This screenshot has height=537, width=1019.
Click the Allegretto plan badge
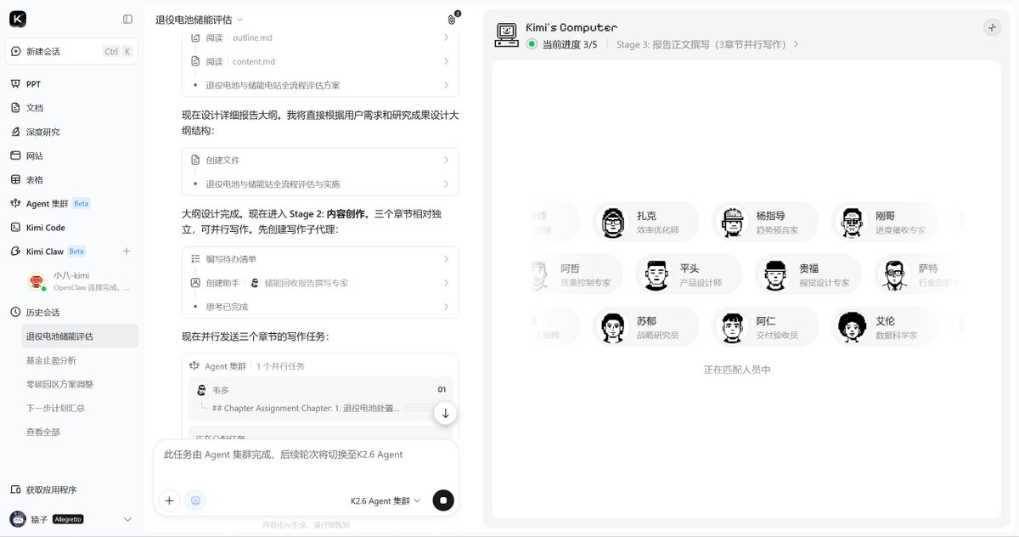click(x=68, y=518)
